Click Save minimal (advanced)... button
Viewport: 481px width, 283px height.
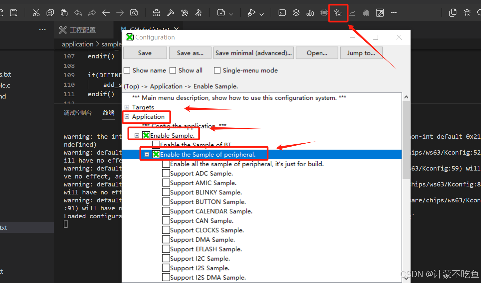[253, 53]
